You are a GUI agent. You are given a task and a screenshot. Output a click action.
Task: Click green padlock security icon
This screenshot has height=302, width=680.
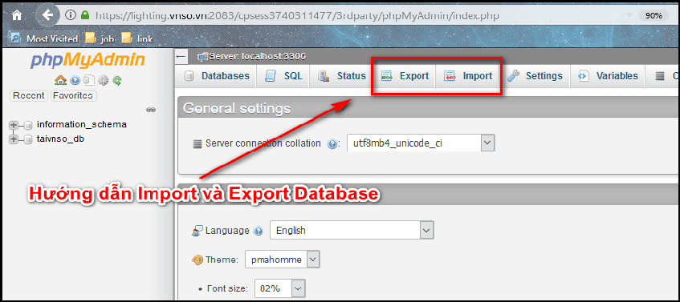[85, 15]
